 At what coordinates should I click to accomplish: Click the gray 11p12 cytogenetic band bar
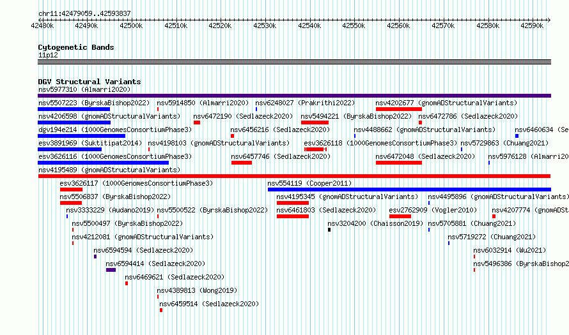294,62
